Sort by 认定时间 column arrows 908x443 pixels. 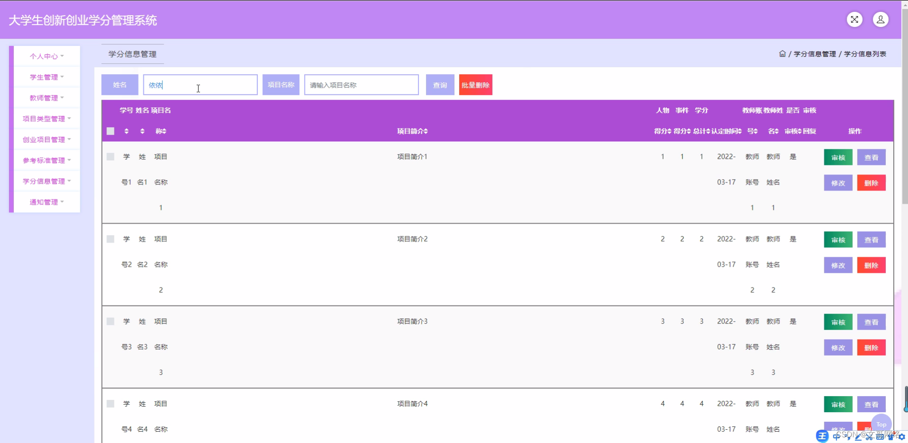point(739,131)
